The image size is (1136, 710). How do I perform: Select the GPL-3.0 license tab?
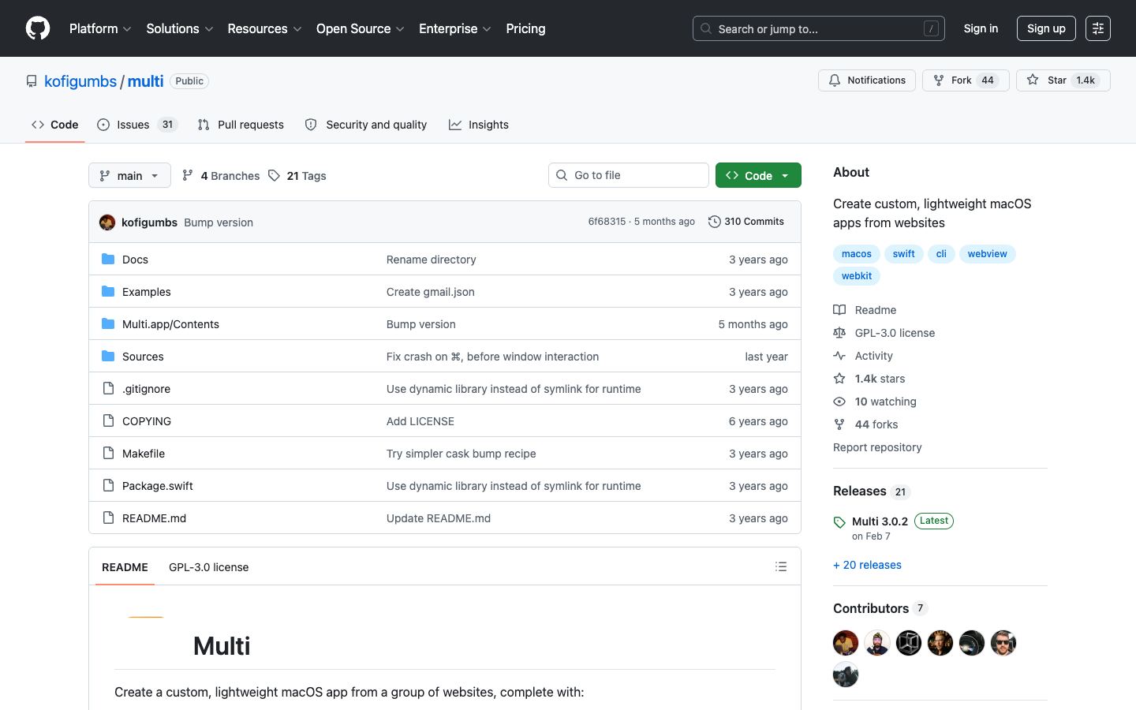tap(208, 567)
